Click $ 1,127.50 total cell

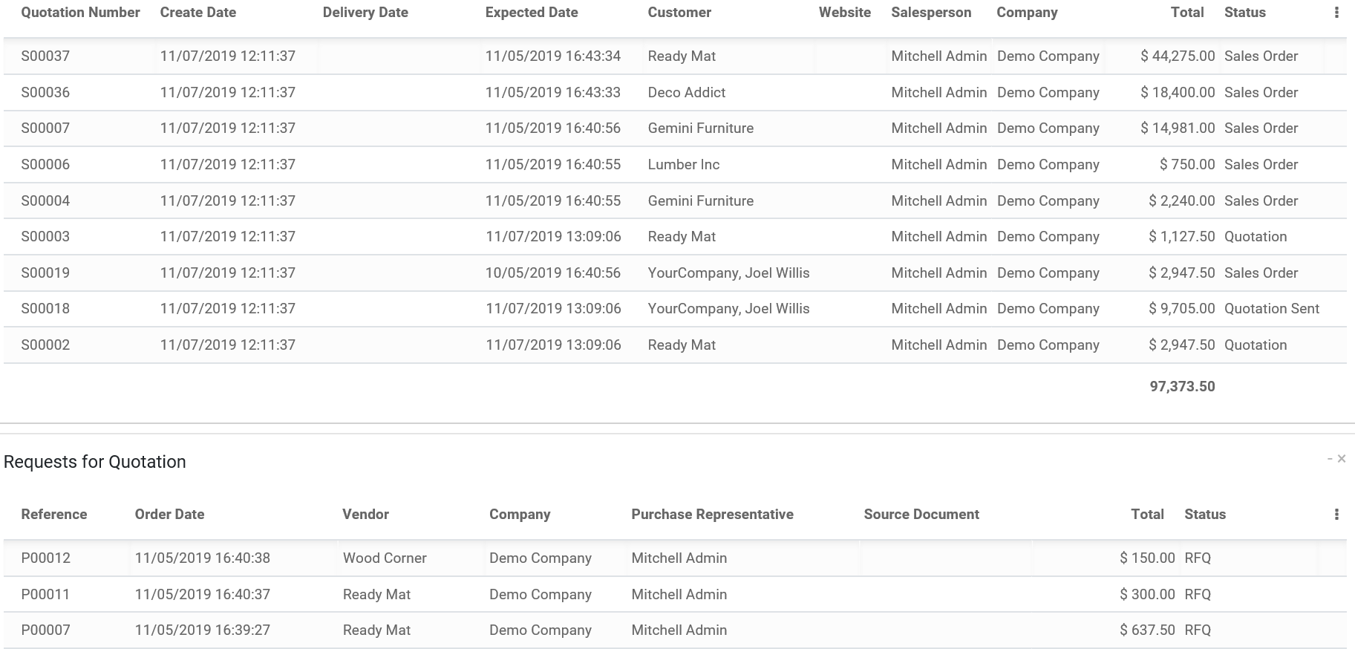[1182, 237]
